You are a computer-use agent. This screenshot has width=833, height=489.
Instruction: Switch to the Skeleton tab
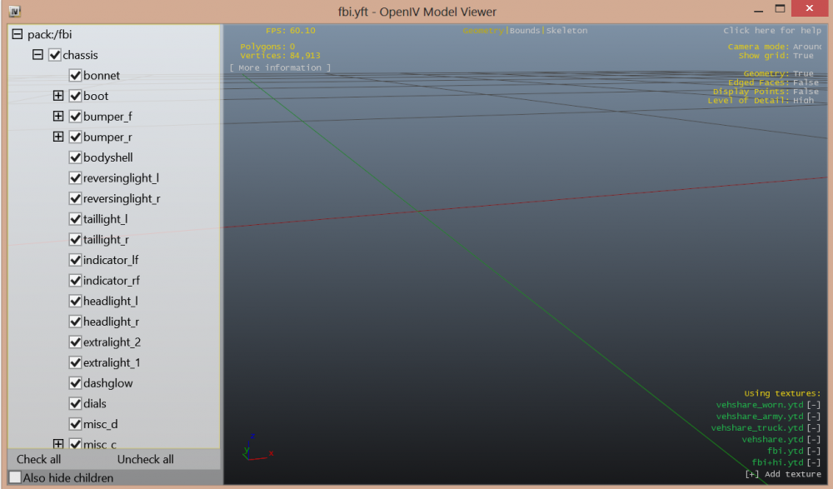(566, 29)
